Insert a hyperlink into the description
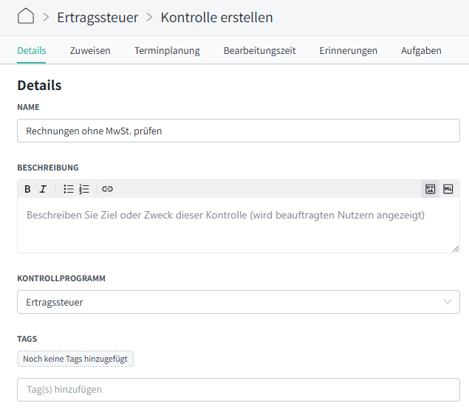Screen dimensions: 469x420 [x=107, y=189]
